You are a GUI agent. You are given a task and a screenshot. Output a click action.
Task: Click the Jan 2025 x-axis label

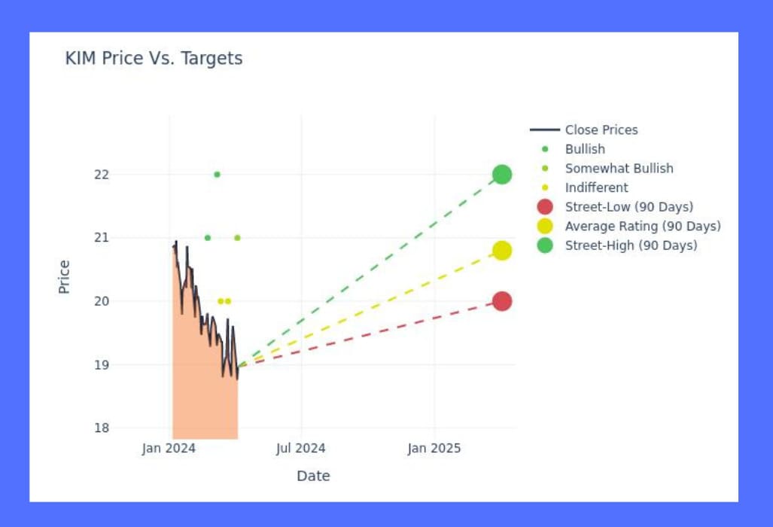(434, 449)
